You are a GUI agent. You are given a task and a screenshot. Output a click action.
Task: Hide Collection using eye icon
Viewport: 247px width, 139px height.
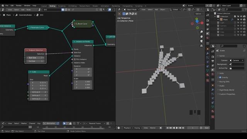click(241, 16)
